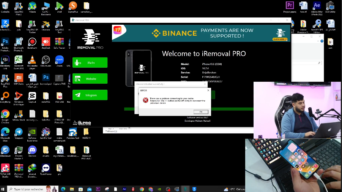Open the SamFw Tool icon
342x192 pixels.
[x=46, y=133]
